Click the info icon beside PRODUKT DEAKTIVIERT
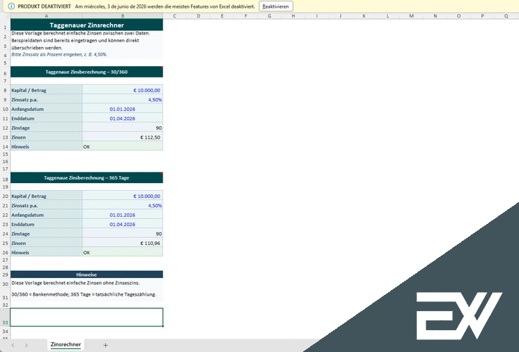519x352 pixels. click(x=11, y=6)
